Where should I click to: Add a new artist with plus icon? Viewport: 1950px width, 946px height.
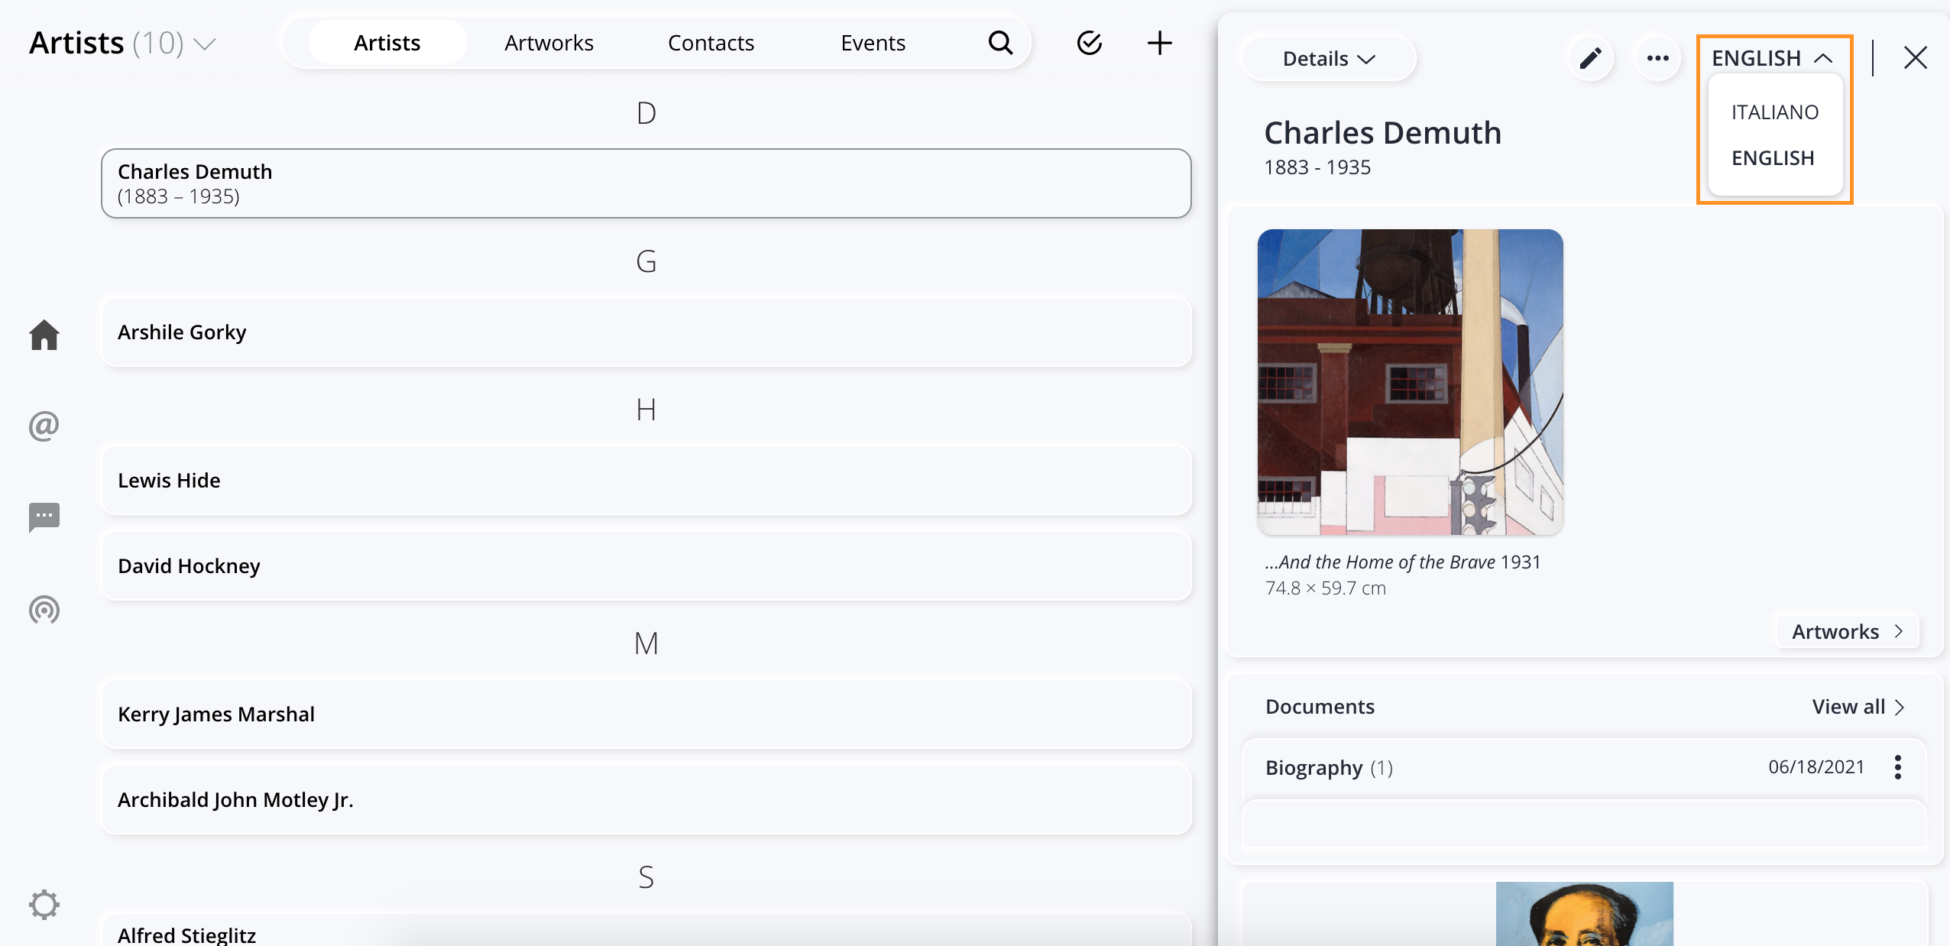(x=1159, y=43)
